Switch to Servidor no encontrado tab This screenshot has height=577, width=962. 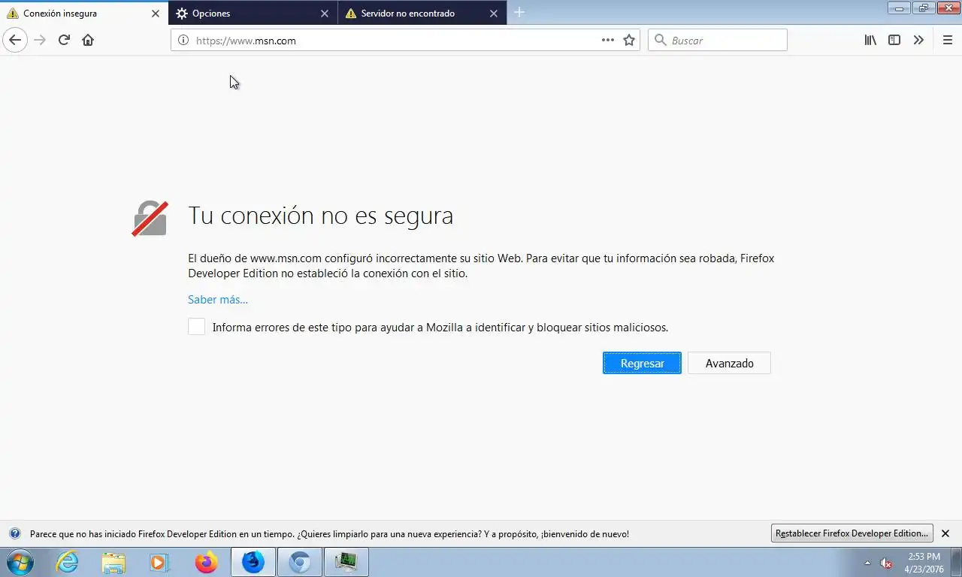(422, 14)
